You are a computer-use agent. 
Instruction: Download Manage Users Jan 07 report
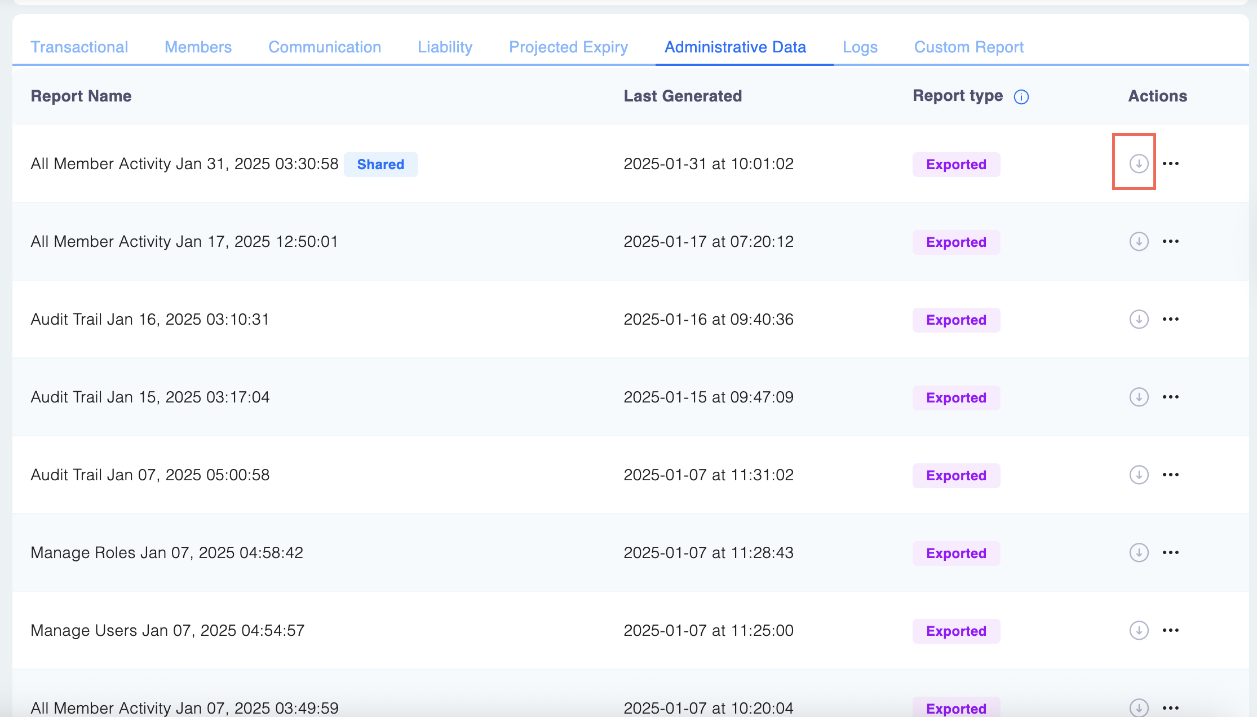coord(1139,630)
